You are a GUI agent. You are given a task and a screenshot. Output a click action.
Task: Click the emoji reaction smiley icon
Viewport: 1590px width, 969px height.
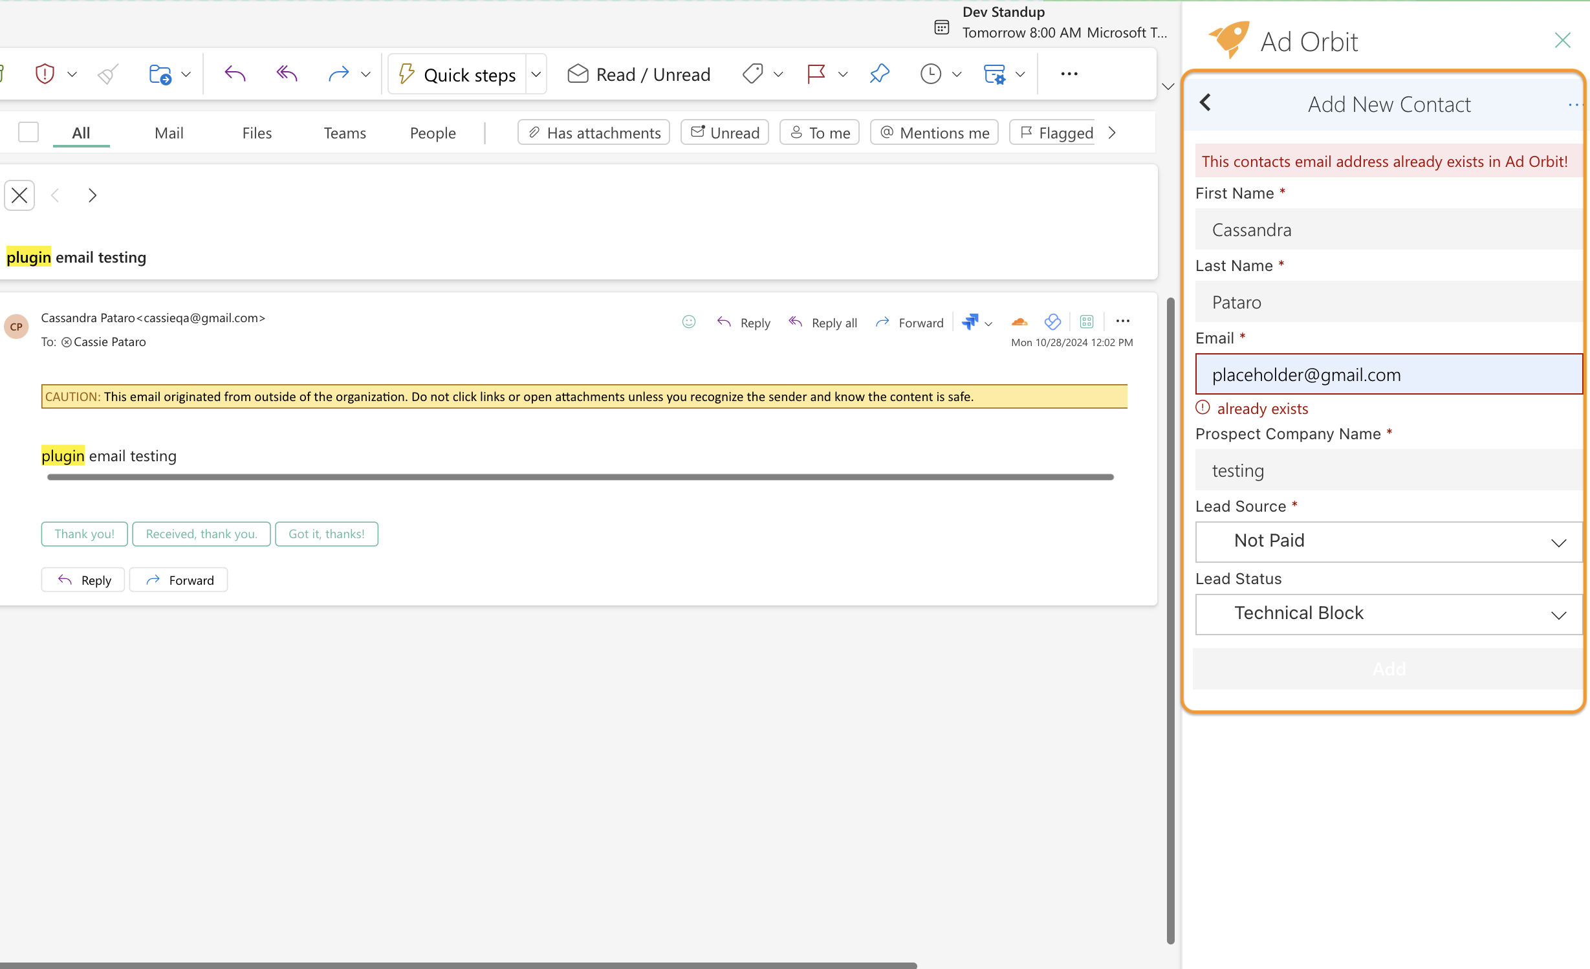(x=689, y=321)
